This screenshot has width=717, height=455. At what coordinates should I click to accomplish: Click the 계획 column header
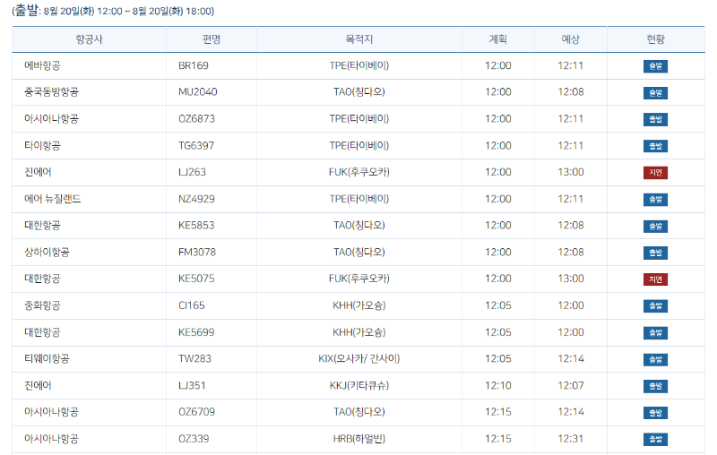tap(498, 39)
